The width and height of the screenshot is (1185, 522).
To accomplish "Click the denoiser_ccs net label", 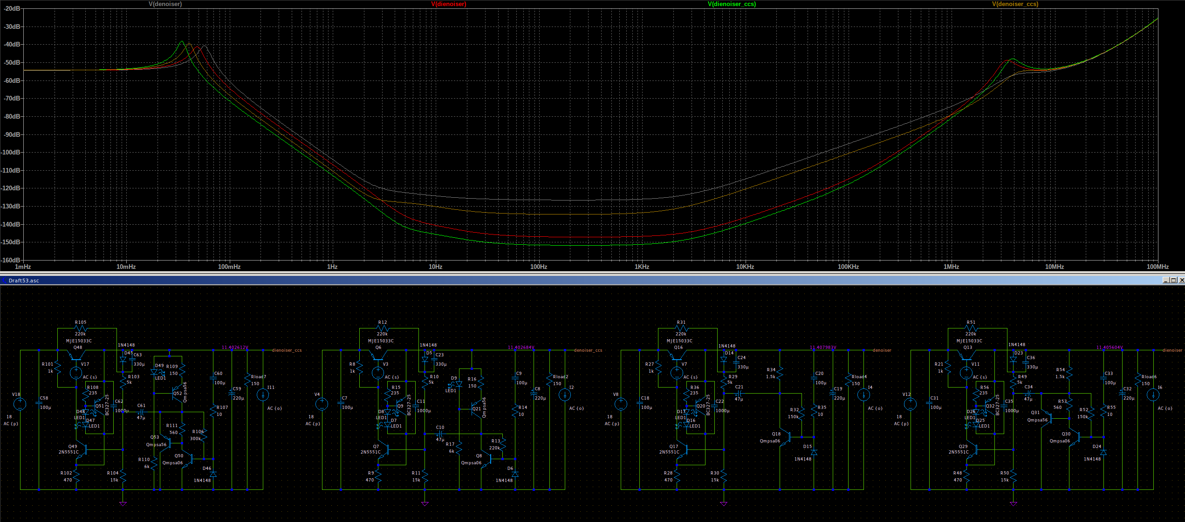I will click(x=588, y=350).
